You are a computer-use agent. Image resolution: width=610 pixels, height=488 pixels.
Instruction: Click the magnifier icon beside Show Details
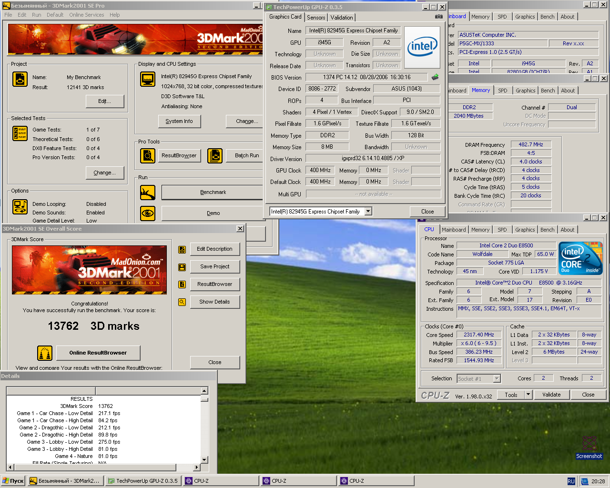[x=182, y=302]
